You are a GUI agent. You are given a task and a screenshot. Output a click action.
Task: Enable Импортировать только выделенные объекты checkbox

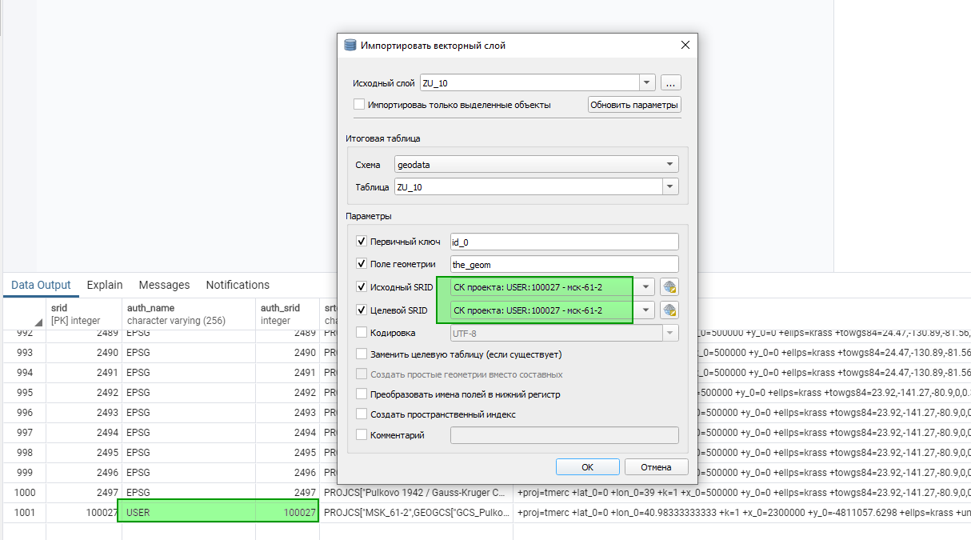pos(359,105)
